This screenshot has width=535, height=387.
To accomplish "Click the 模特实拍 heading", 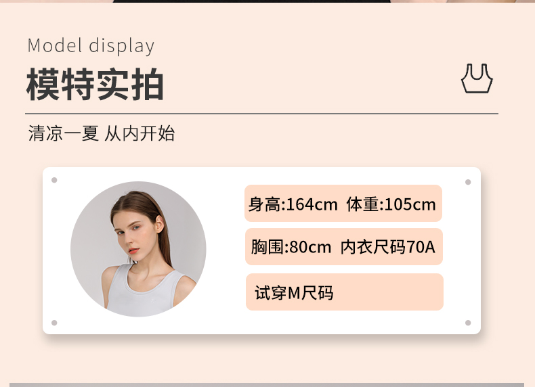I will click(x=95, y=84).
